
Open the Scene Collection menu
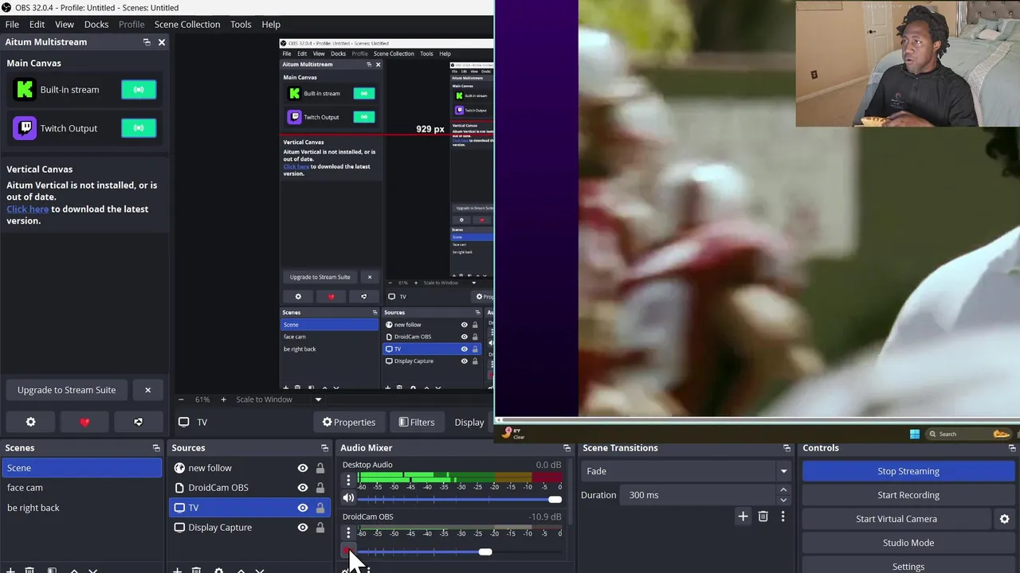pyautogui.click(x=187, y=25)
